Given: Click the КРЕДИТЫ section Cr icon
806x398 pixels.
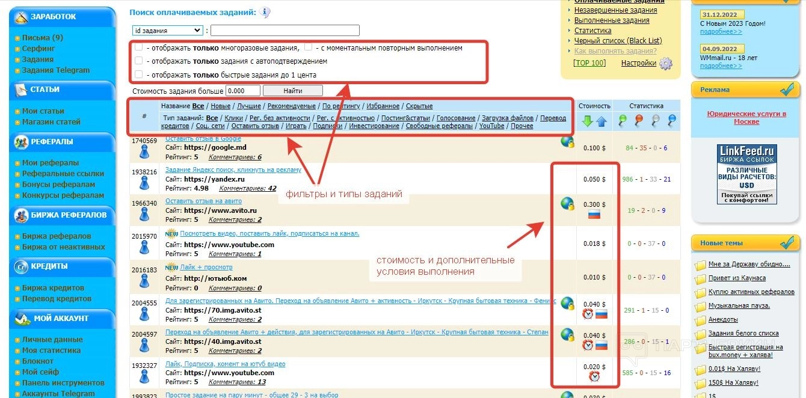Looking at the screenshot, I should click(21, 266).
